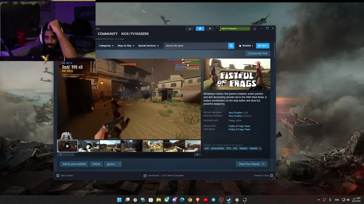Click the Downloads status icon
This screenshot has width=364, height=204.
[145, 175]
